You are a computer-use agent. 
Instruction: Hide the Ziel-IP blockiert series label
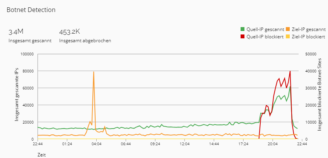click(x=308, y=36)
